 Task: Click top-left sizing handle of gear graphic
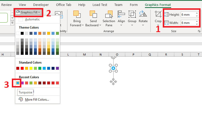110,65
